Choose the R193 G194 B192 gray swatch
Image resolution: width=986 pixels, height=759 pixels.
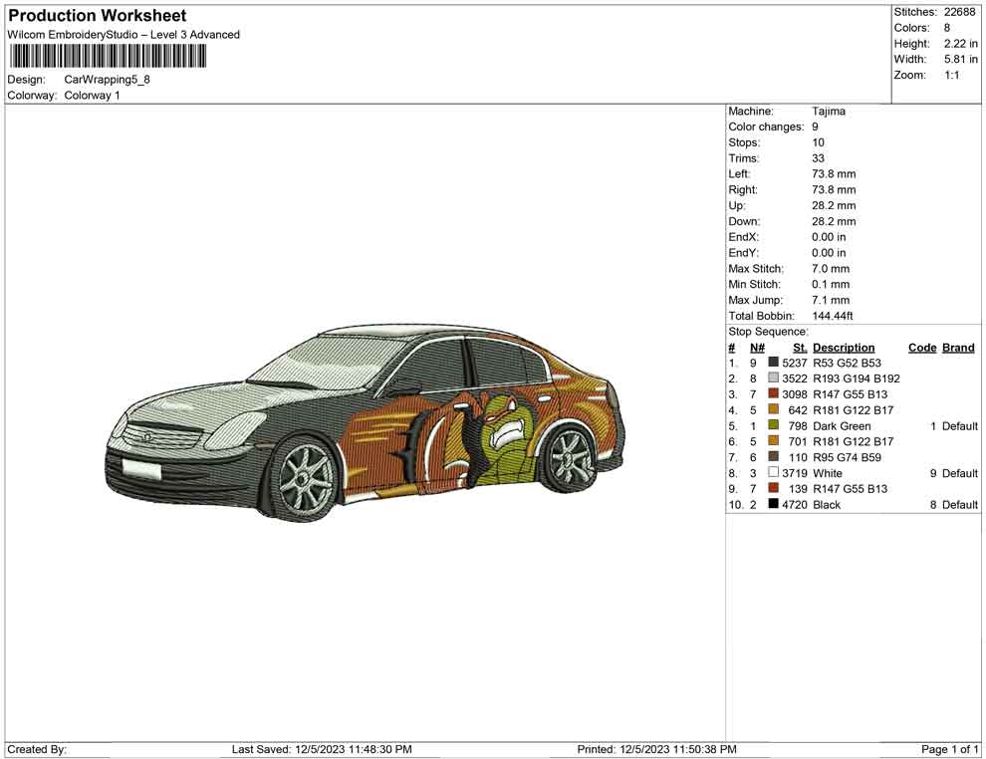point(774,379)
